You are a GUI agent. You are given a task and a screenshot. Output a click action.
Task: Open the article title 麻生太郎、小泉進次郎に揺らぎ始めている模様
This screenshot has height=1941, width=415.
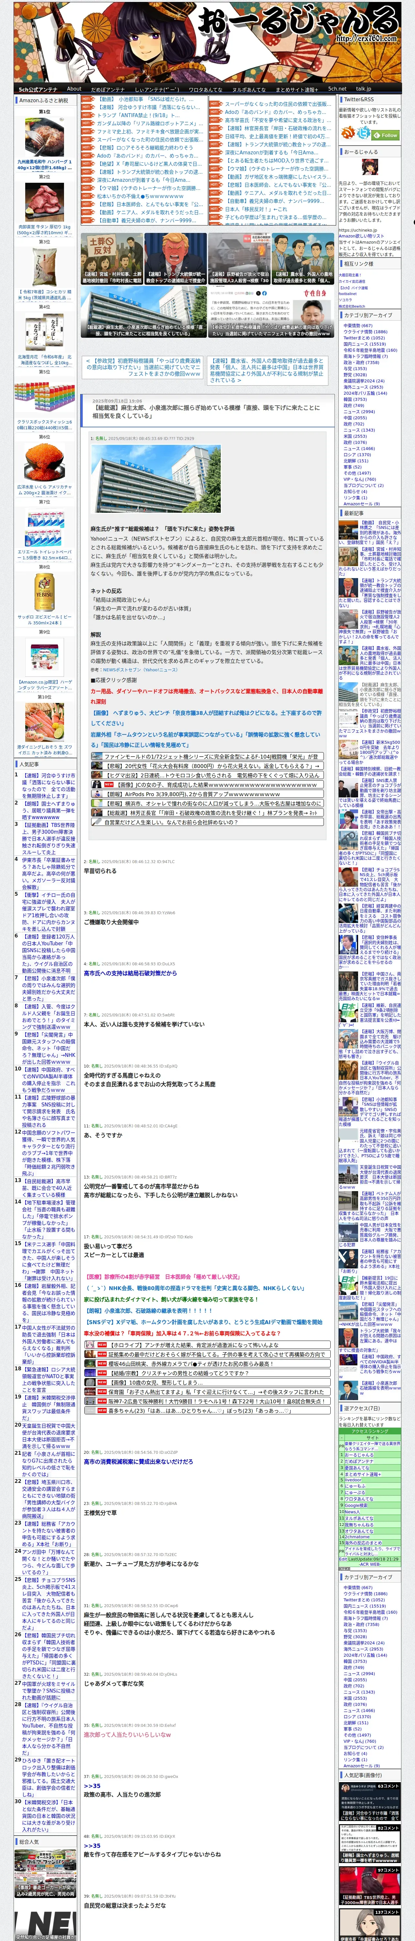click(206, 411)
